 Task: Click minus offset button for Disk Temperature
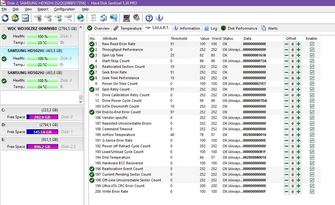[287, 158]
